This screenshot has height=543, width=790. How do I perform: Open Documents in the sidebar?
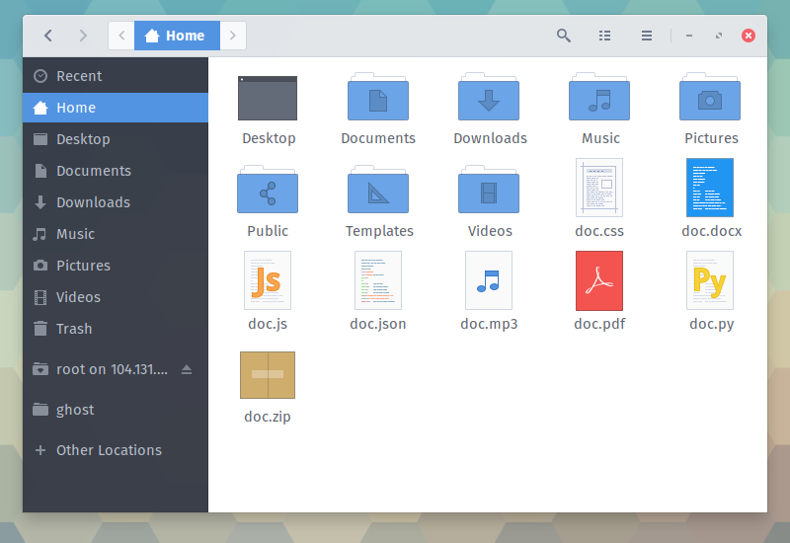[x=116, y=171]
